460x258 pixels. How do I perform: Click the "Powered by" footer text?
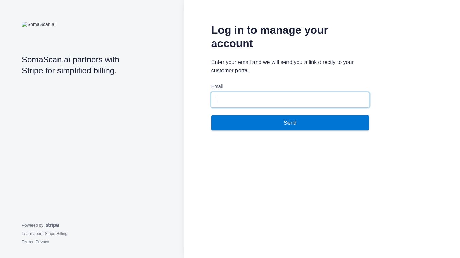click(32, 225)
